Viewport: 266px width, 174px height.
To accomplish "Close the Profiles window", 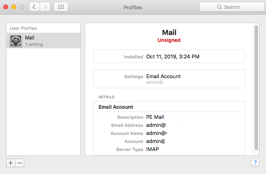I will 6,7.
